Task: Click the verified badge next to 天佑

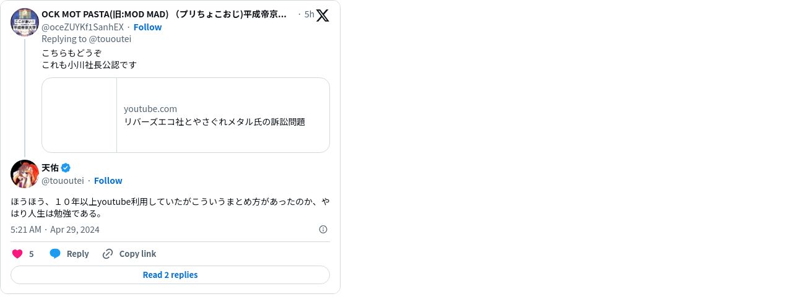Action: pyautogui.click(x=66, y=168)
